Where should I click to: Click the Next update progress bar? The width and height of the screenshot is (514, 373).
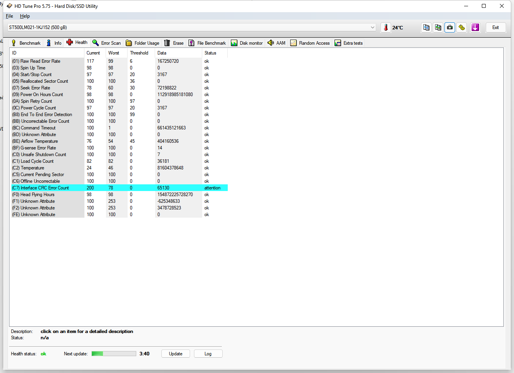[x=114, y=354]
